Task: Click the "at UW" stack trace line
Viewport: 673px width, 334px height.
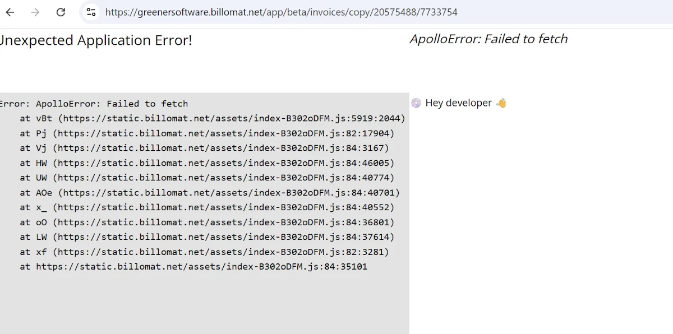Action: pos(207,178)
